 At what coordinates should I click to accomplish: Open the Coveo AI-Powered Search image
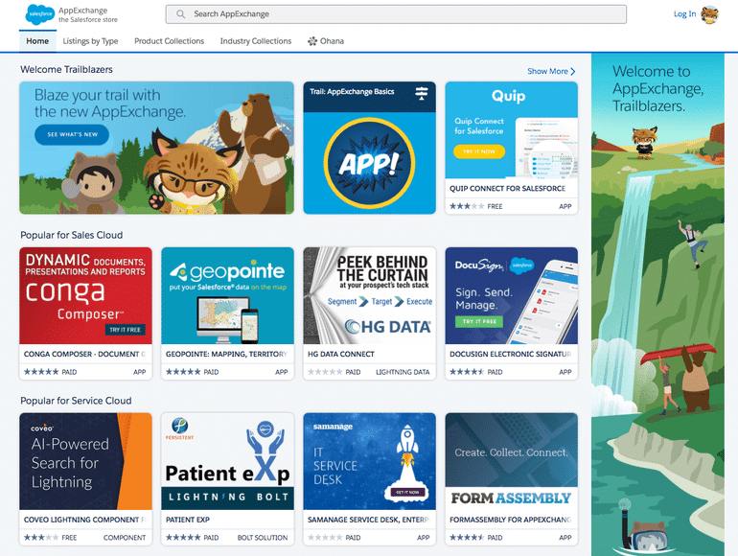tap(85, 461)
